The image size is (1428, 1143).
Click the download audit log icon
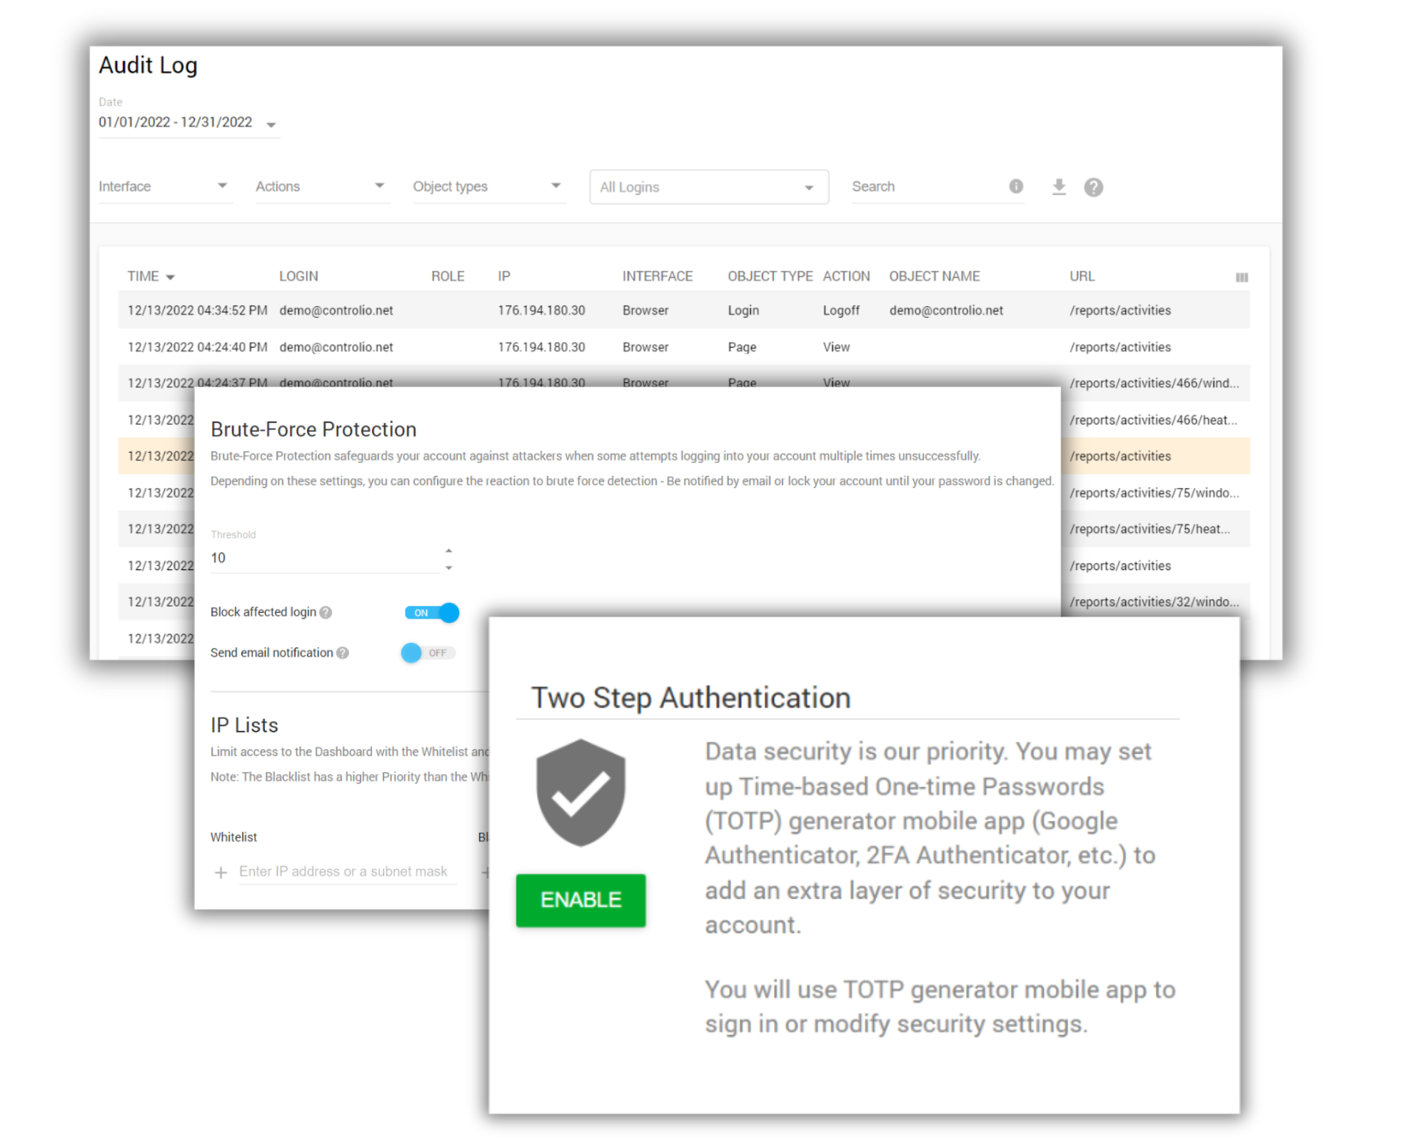pos(1059,187)
